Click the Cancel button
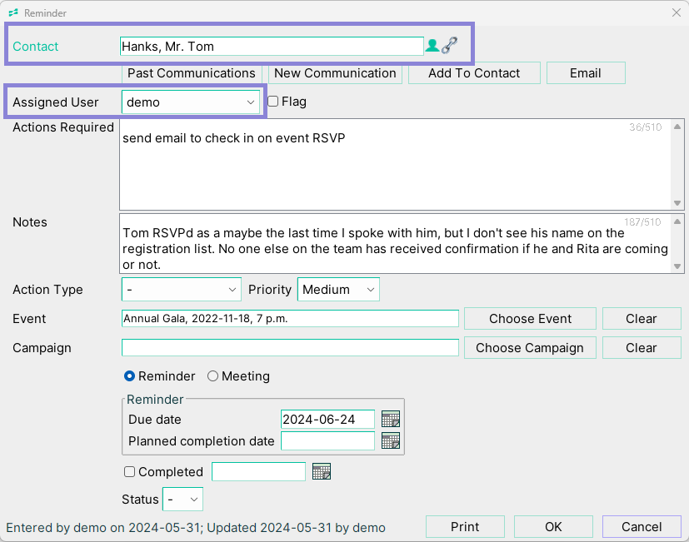Screen dimensions: 689x542 (642, 527)
